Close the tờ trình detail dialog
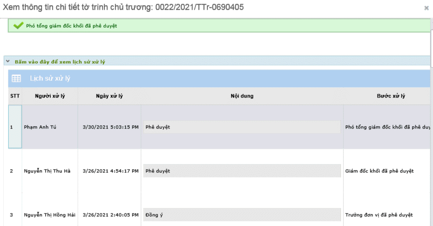This screenshot has height=226, width=433. click(x=427, y=8)
